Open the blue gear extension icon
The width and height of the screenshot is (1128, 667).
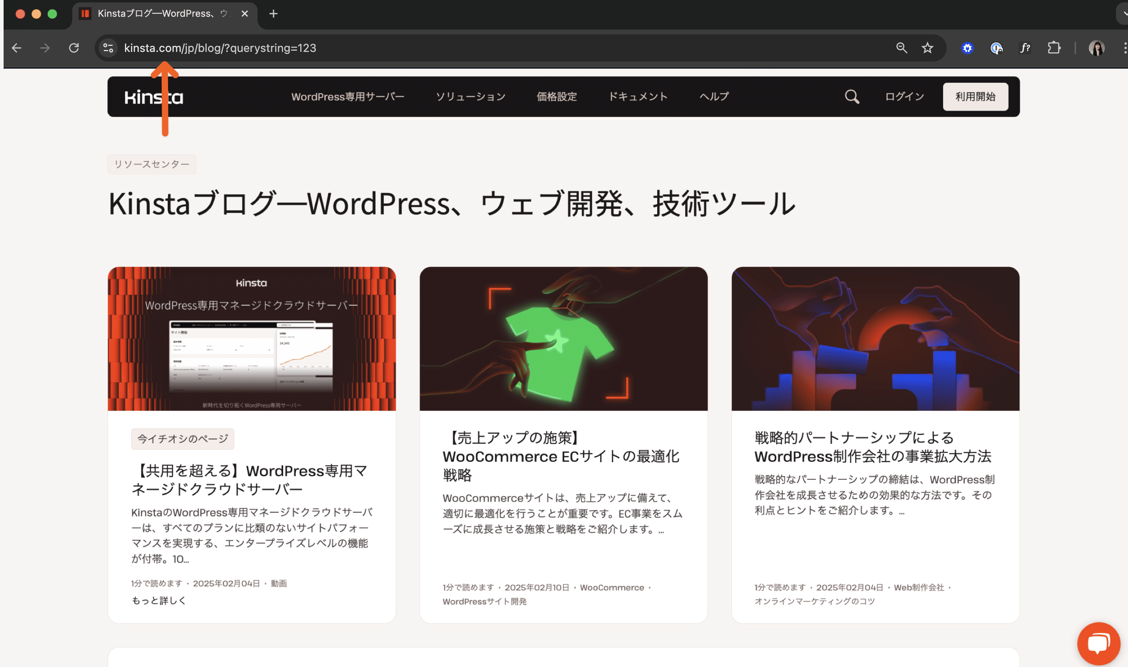coord(967,48)
